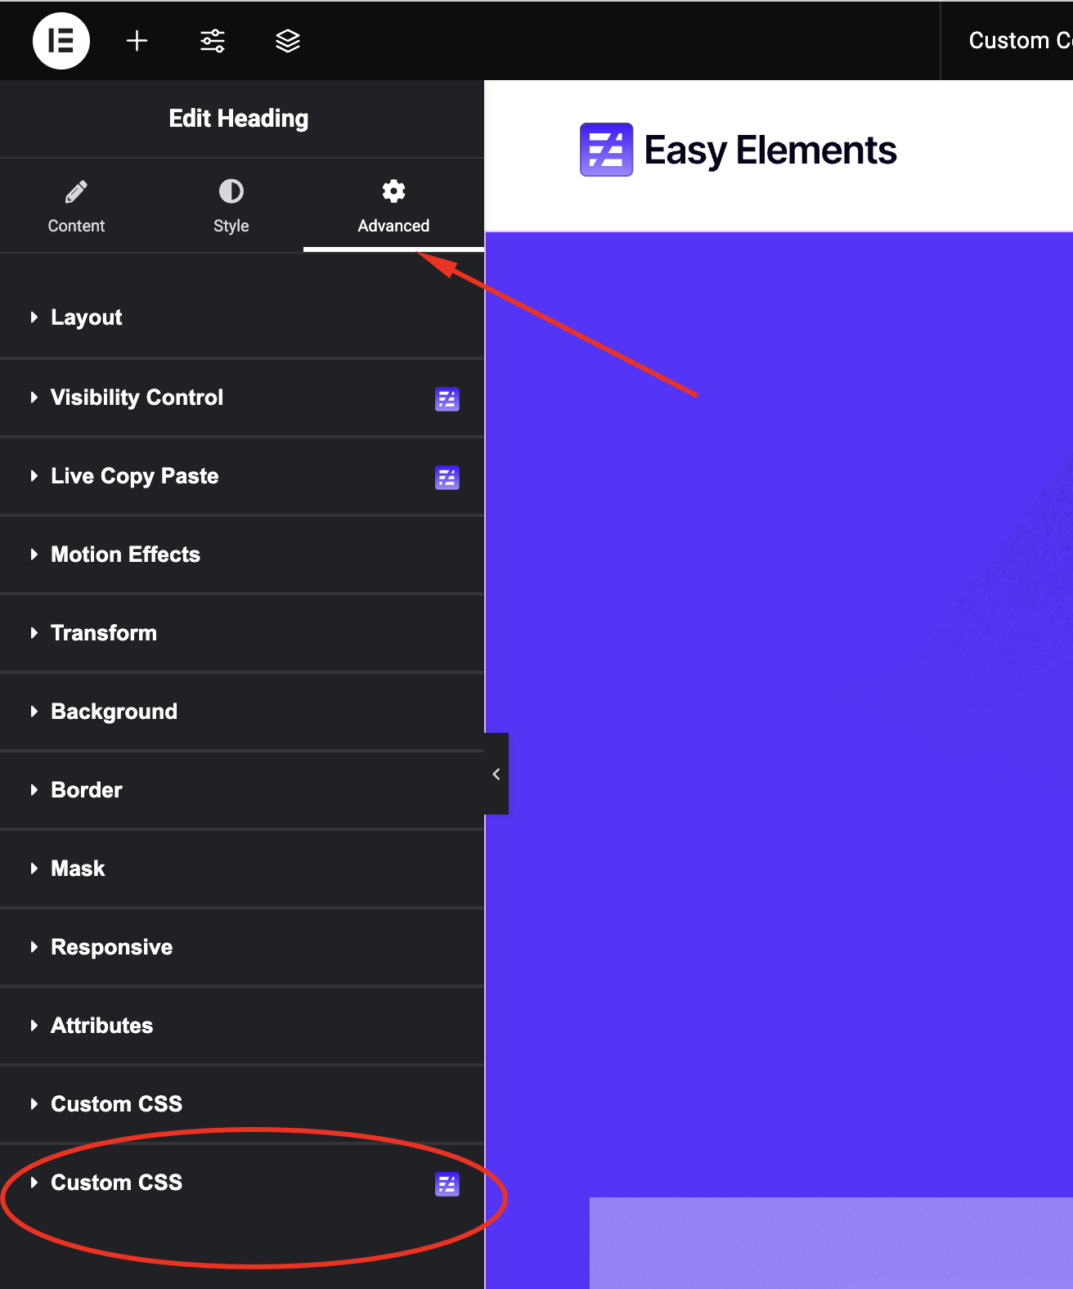
Task: Open the Background section
Action: tap(114, 712)
